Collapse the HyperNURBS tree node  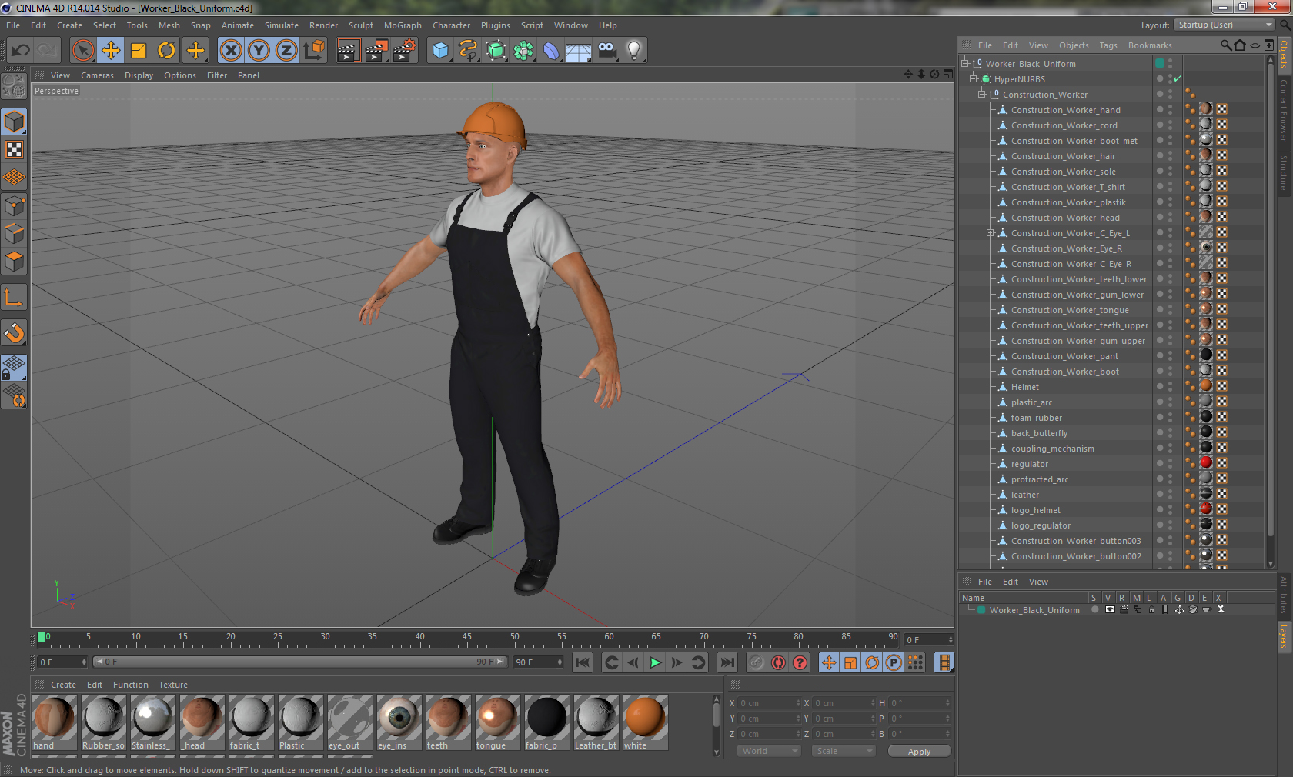coord(974,78)
